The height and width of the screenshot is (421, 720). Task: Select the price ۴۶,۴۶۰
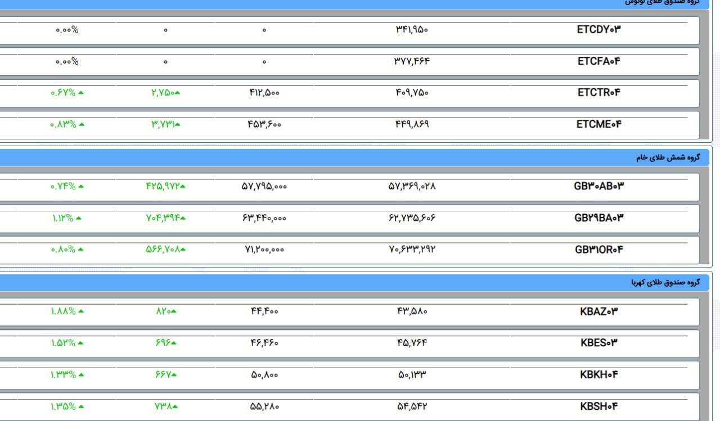tap(264, 343)
